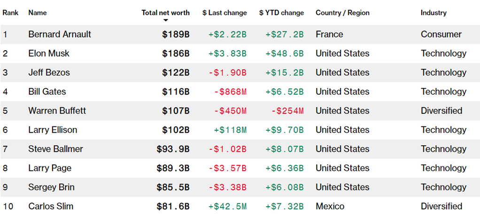Open Bernard Arnault's profile link
480x216 pixels.
tap(60, 34)
